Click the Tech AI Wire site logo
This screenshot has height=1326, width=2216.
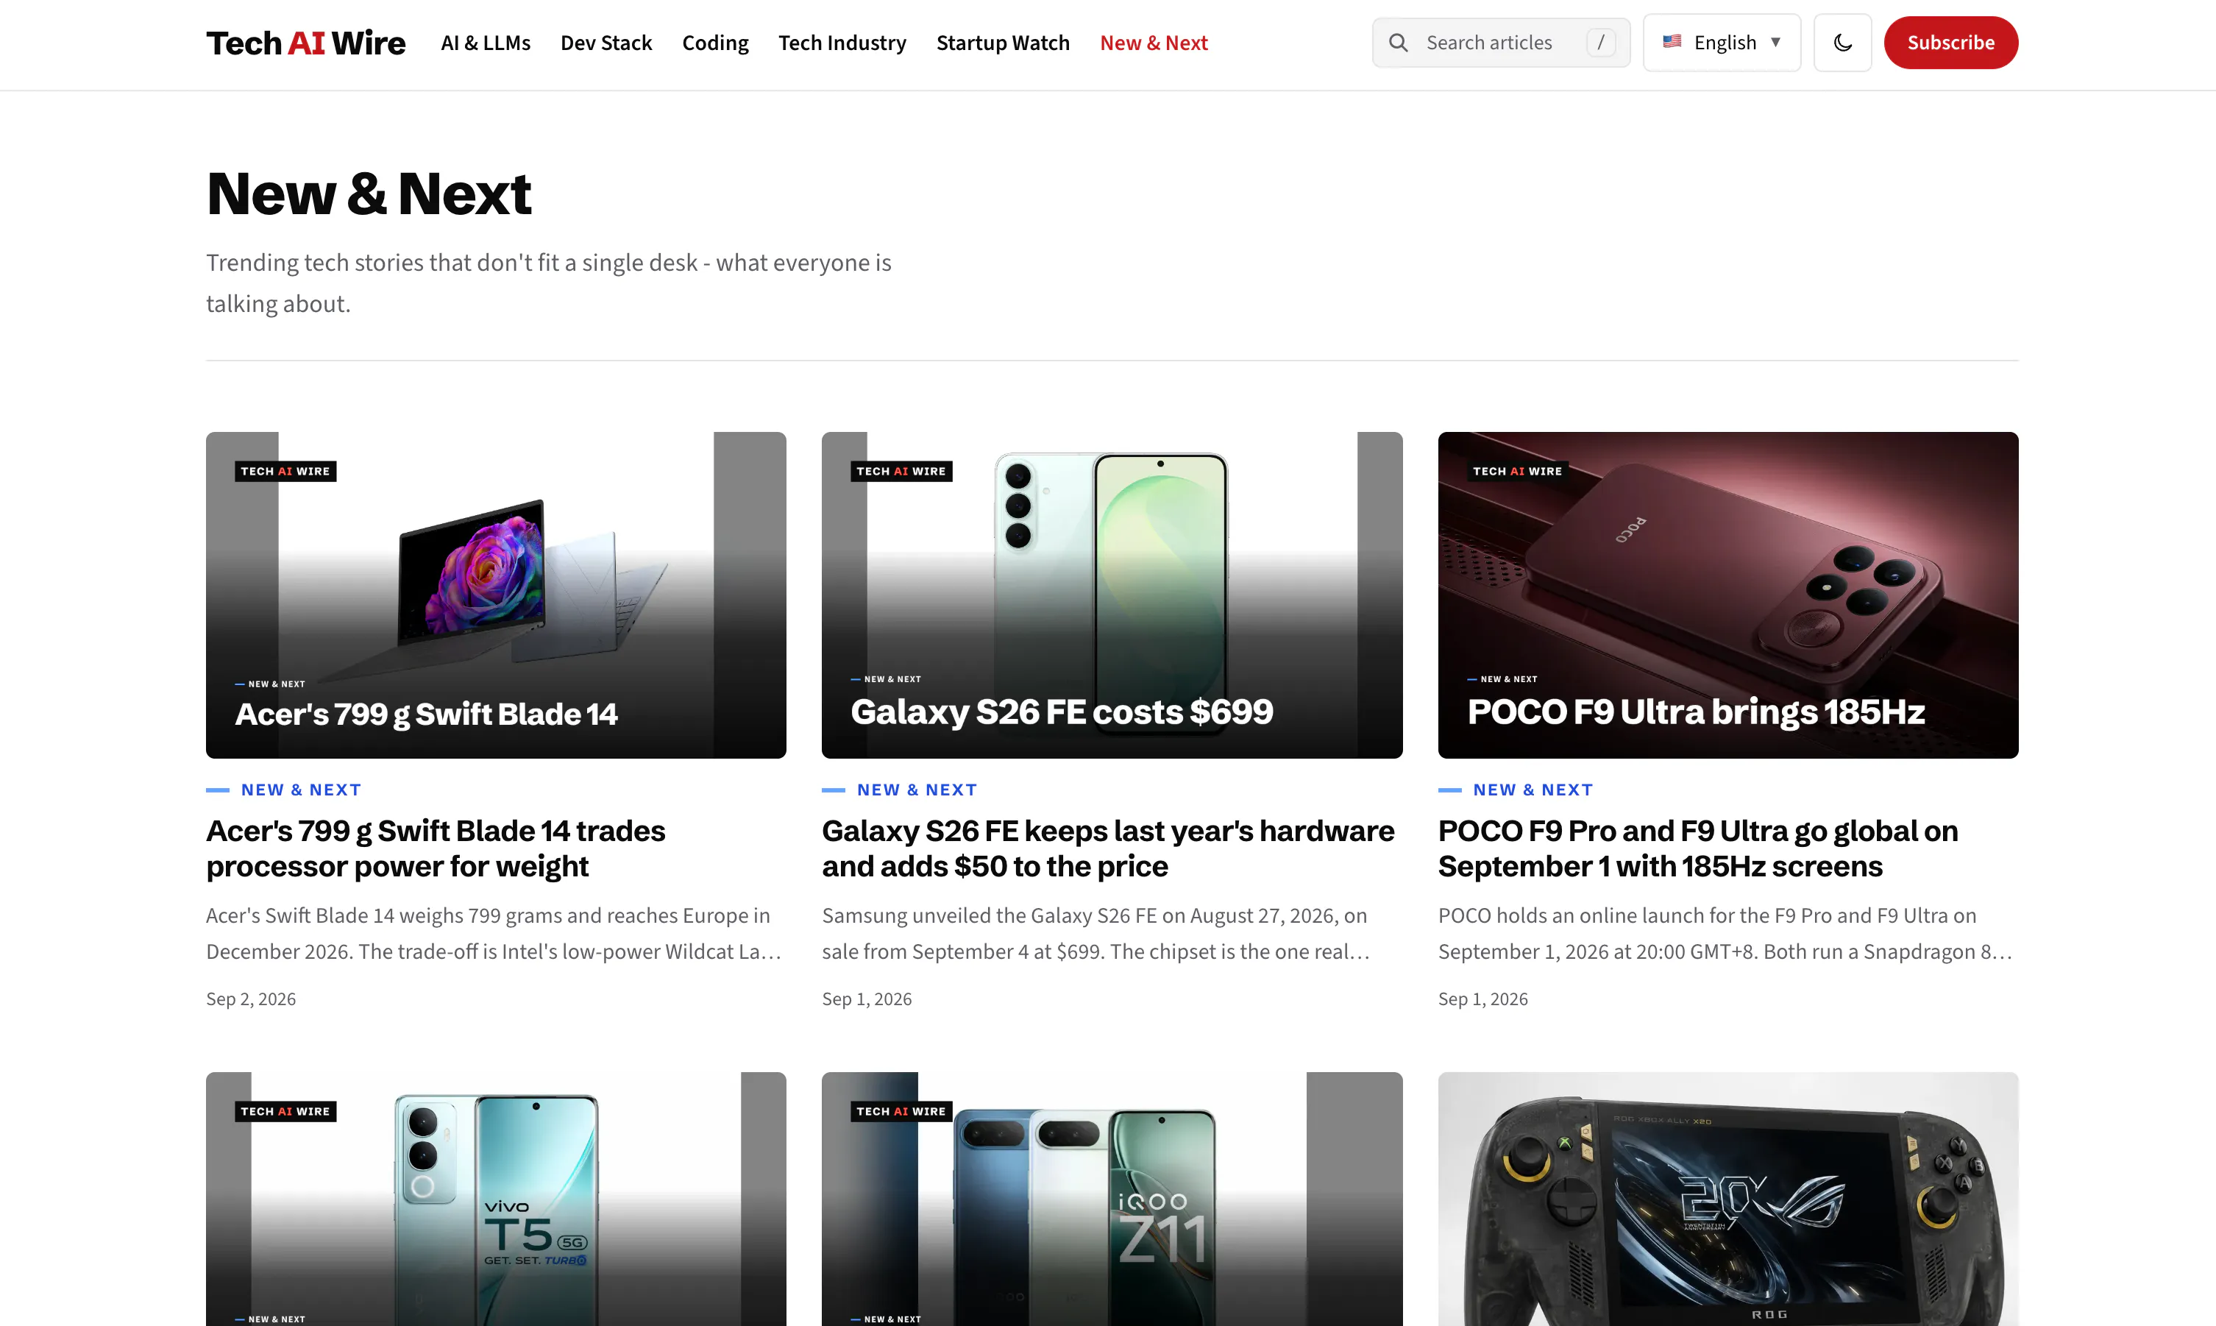(305, 43)
